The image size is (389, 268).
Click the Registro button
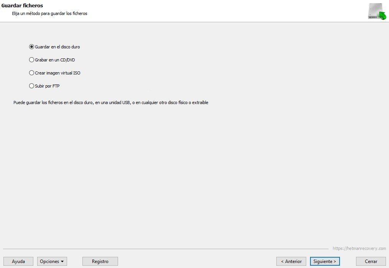click(x=100, y=261)
